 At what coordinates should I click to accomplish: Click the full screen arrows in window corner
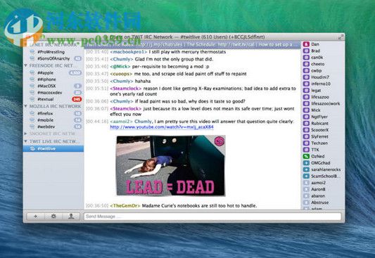(x=341, y=37)
